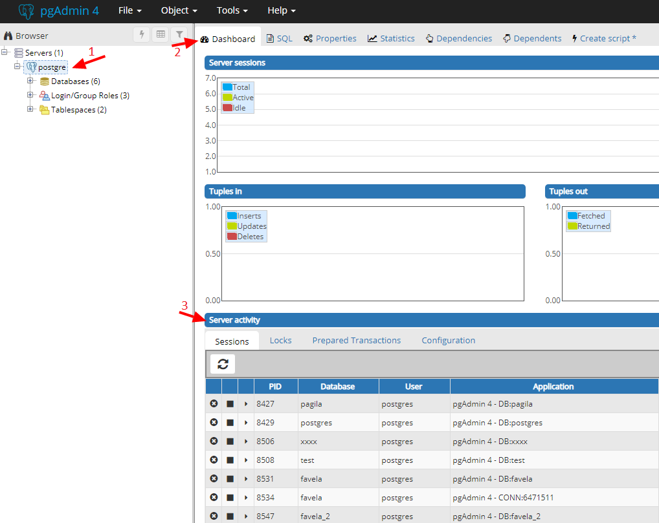
Task: Switch to the Statistics tab
Action: [391, 39]
